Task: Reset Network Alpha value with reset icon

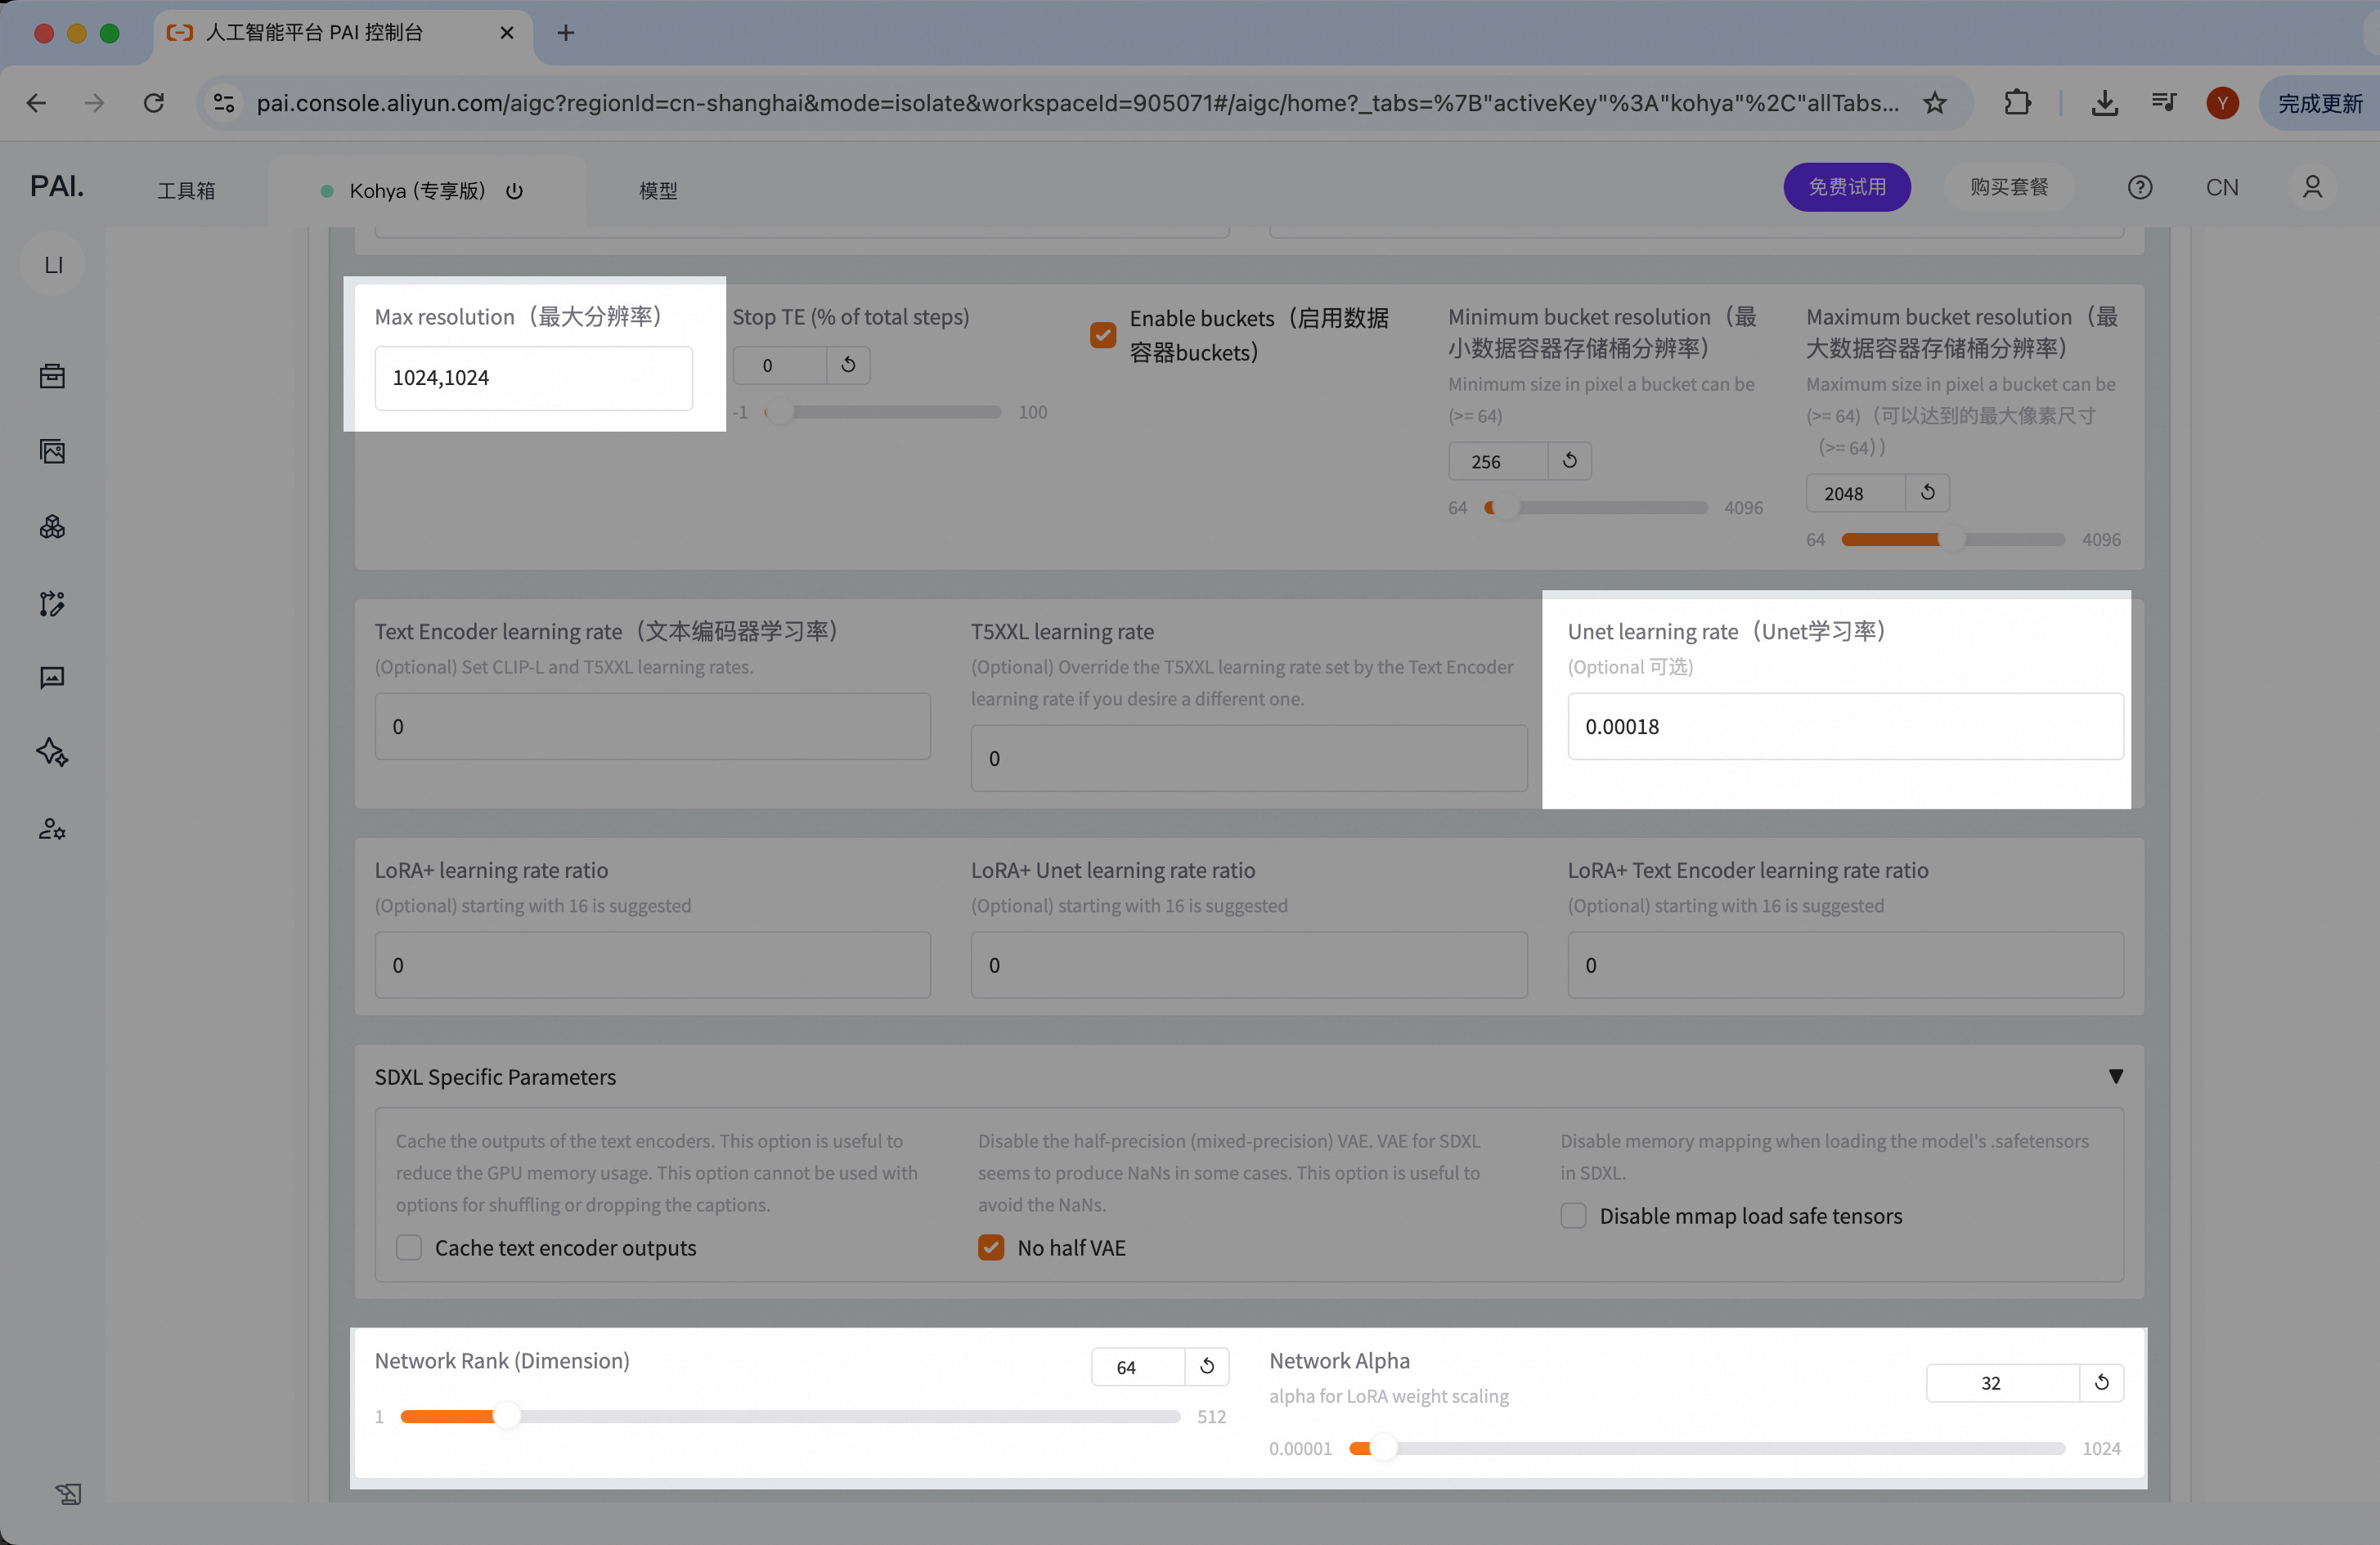Action: (2101, 1382)
